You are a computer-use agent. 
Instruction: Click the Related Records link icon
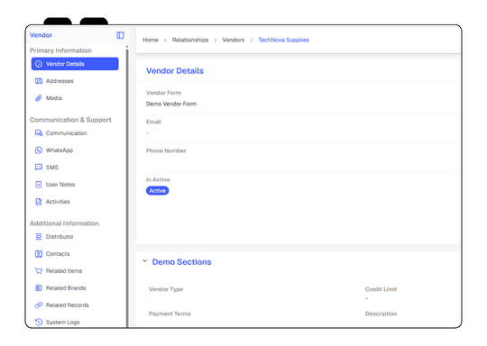point(39,305)
